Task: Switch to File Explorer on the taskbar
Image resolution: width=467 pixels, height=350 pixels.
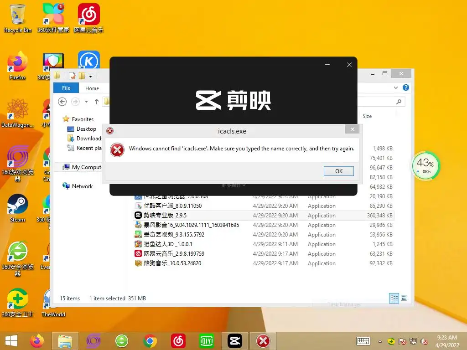Action: tap(65, 341)
